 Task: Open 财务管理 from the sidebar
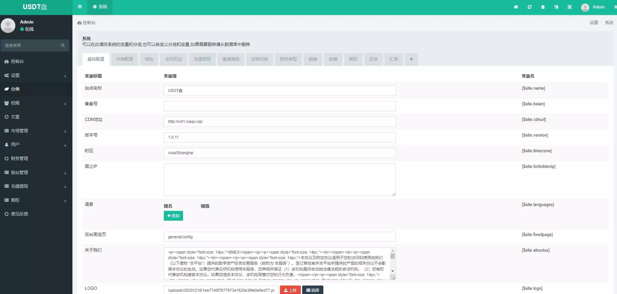point(20,158)
